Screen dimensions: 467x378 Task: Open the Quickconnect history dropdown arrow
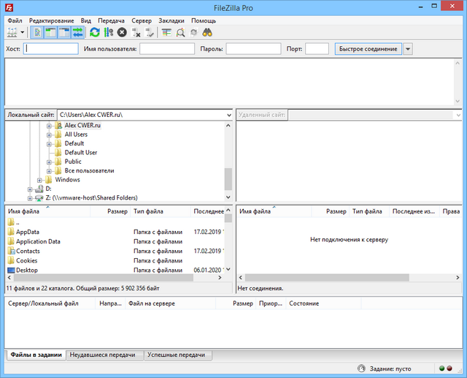coord(408,49)
